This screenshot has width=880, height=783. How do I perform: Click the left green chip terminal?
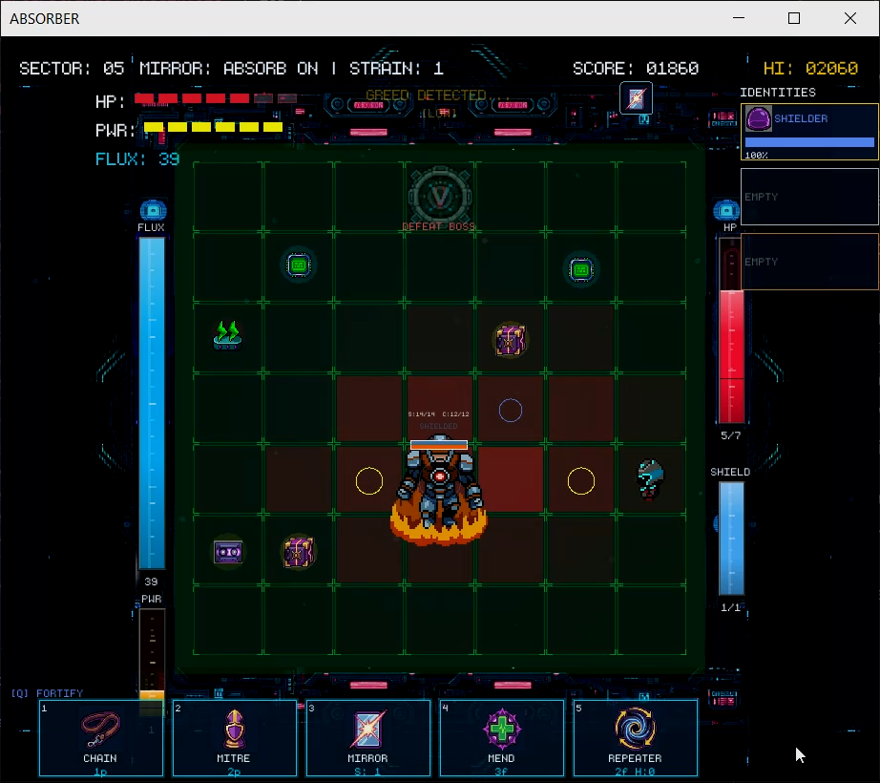point(299,265)
